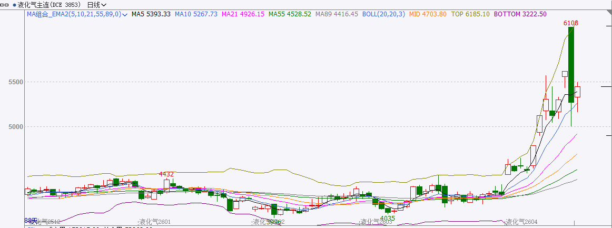Click the 液化气主连 (DCE 3853) contract title
Viewport: 612px width, 228px height.
click(x=49, y=5)
